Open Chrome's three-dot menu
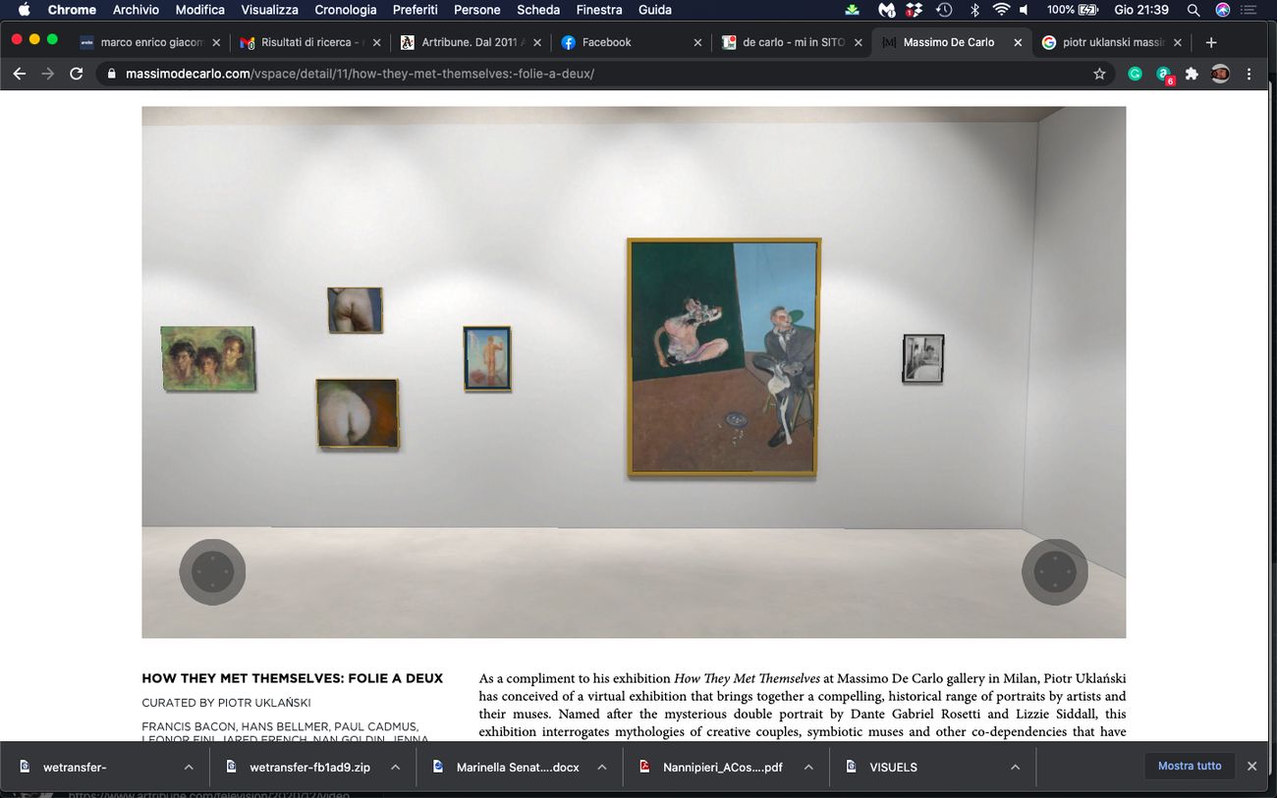Image resolution: width=1277 pixels, height=798 pixels. pos(1249,74)
